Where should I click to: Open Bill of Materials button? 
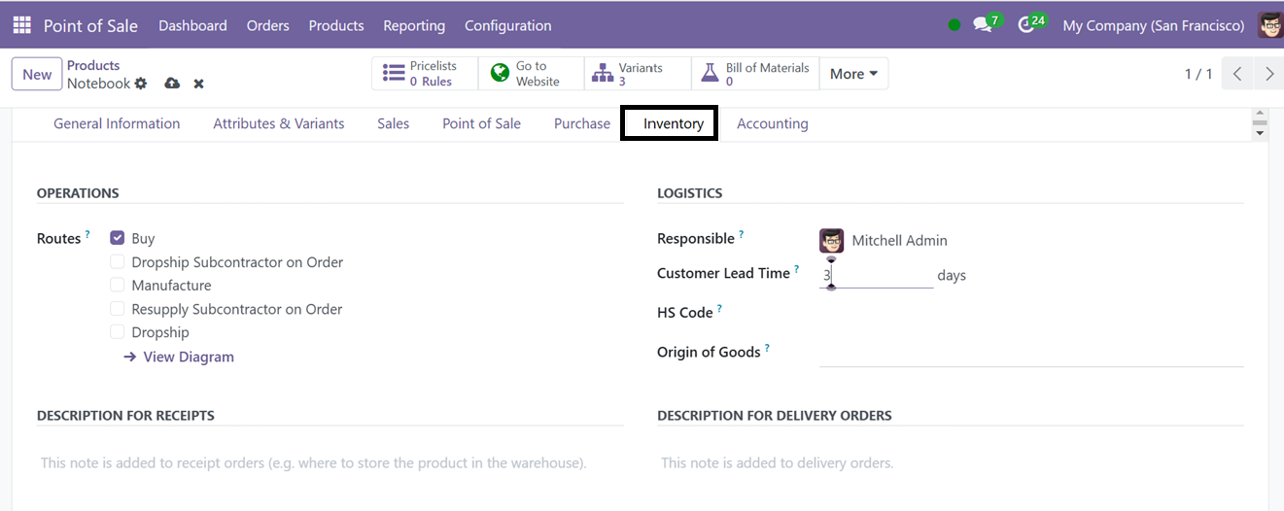coord(755,74)
